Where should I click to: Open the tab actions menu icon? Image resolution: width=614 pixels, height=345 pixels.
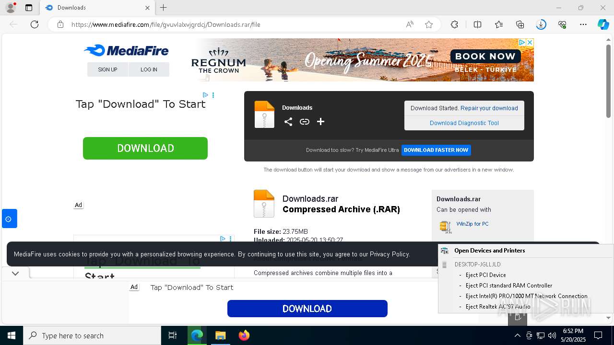(29, 8)
